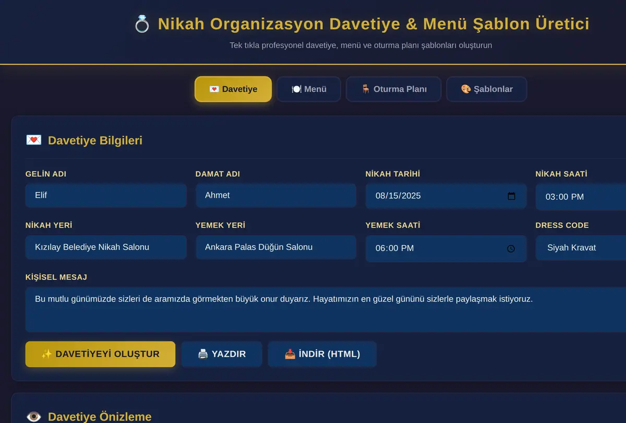Focus the Nikah Yeri field
This screenshot has height=423, width=626.
coord(106,247)
